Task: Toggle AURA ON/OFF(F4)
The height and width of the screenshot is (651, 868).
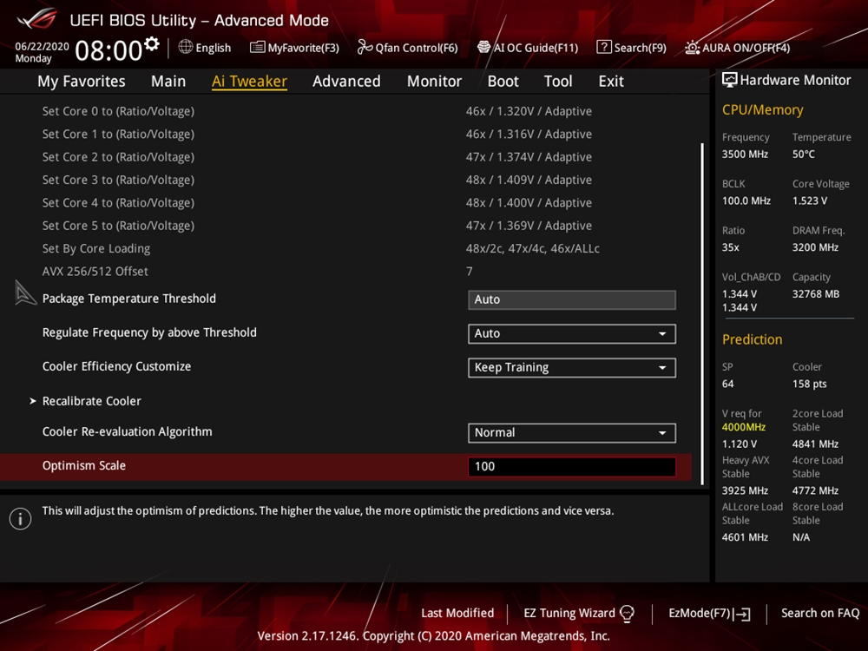Action: pyautogui.click(x=746, y=48)
